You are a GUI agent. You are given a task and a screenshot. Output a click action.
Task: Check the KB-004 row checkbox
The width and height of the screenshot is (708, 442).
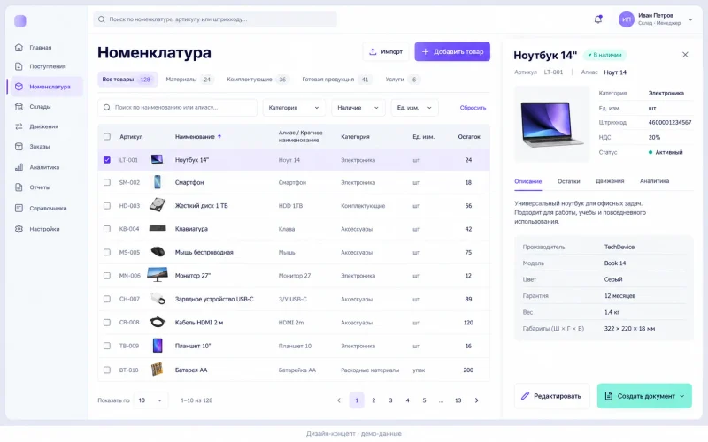106,229
